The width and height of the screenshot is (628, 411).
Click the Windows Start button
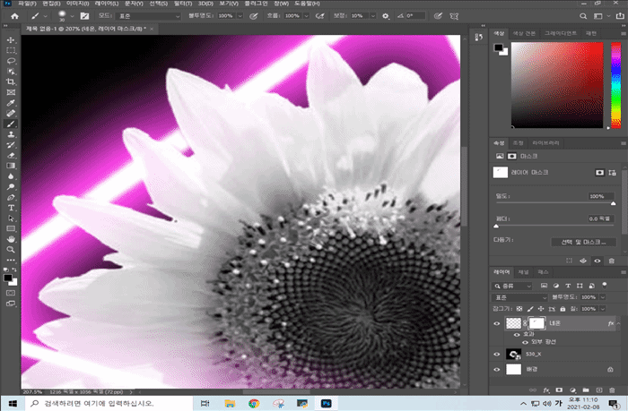pos(13,404)
